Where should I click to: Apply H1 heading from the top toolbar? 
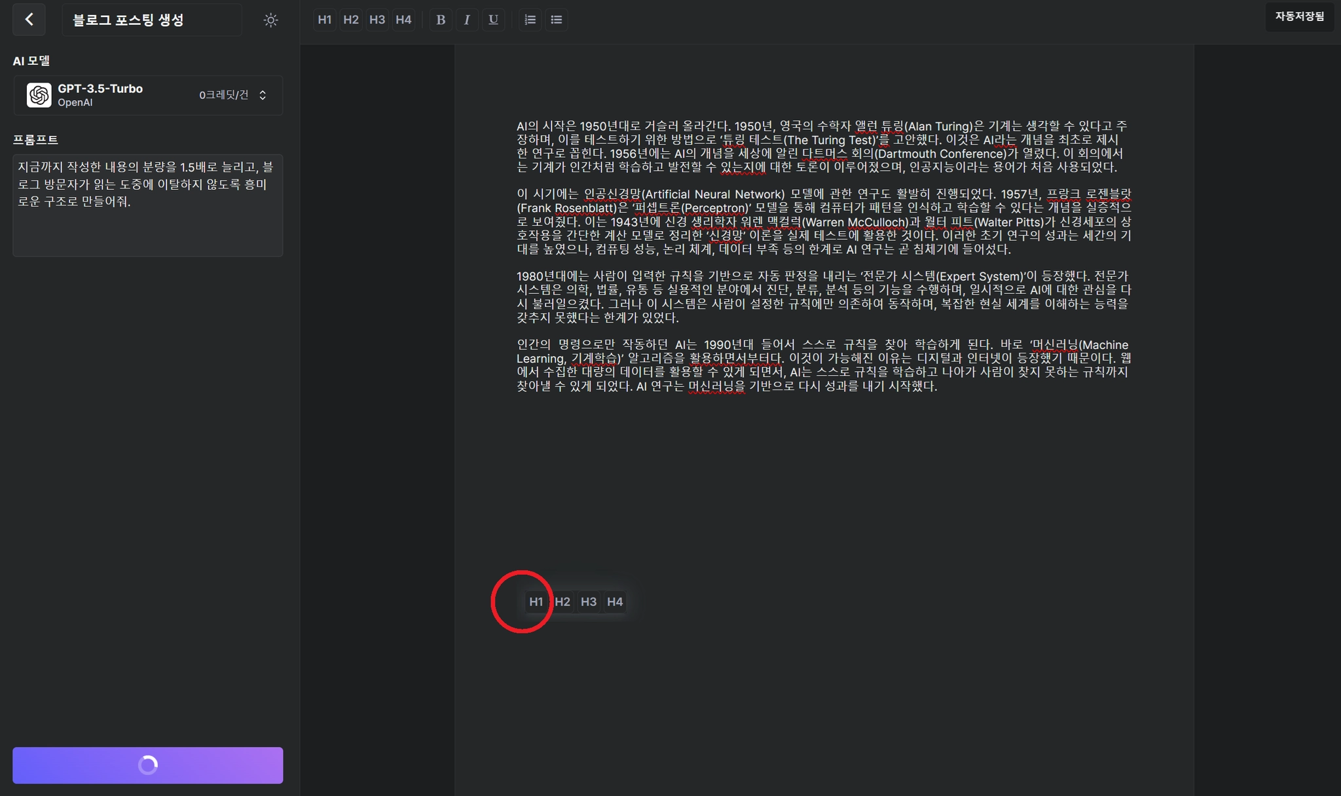(x=325, y=20)
